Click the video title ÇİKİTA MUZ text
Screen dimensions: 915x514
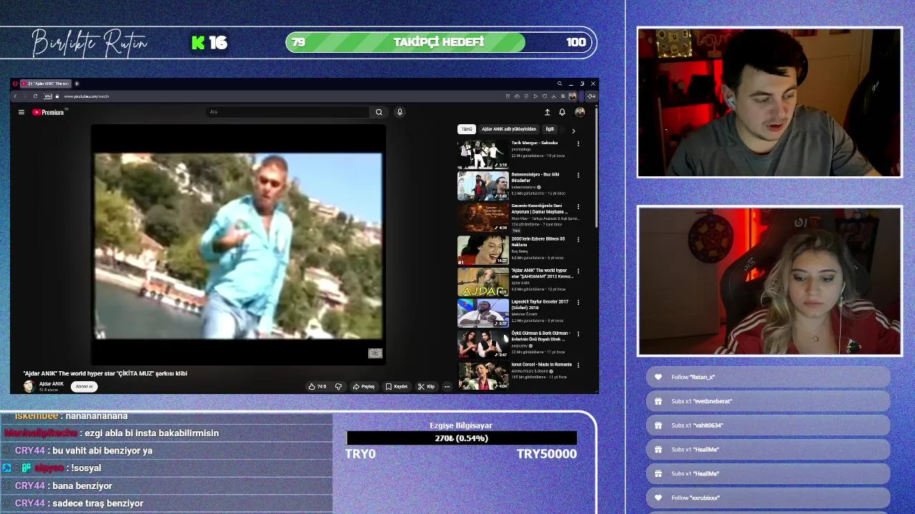[105, 373]
